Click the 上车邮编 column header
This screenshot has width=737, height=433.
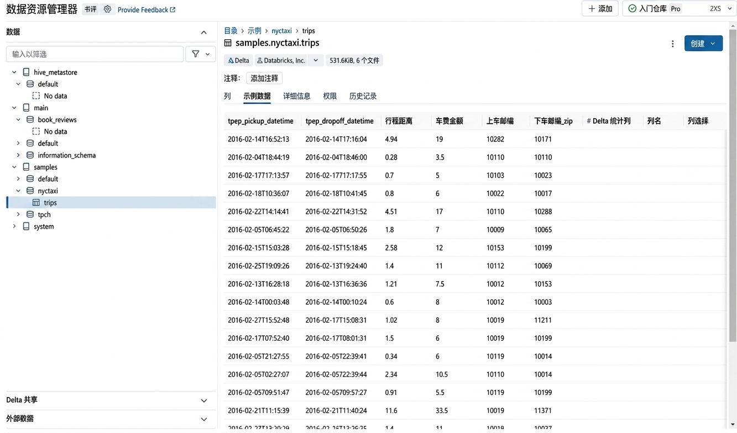click(x=500, y=121)
